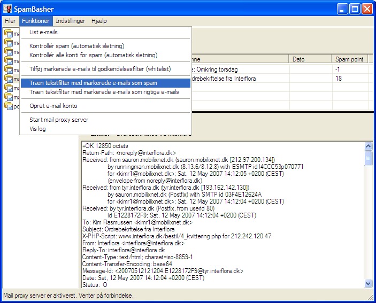Click 'Return-Path: <noreply@interflora.dk>' line

(x=129, y=153)
